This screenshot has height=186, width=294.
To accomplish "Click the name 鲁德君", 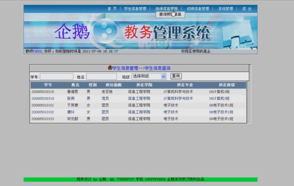I will pos(73,92).
